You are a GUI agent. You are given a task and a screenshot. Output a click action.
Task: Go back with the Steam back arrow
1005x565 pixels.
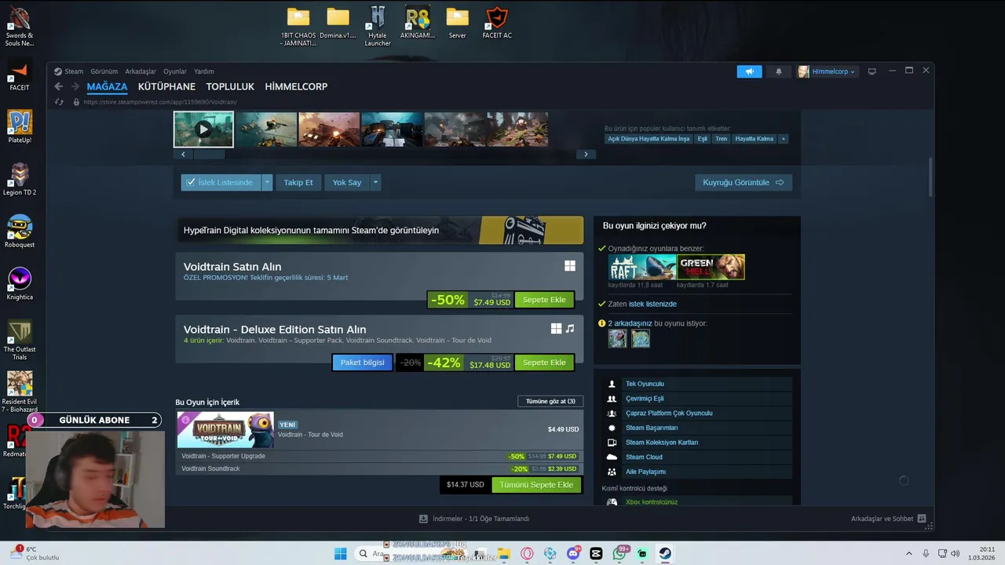pos(58,86)
